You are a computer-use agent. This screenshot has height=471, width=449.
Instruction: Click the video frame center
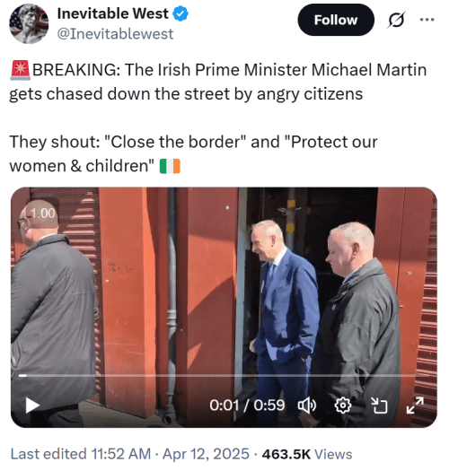(x=224, y=307)
